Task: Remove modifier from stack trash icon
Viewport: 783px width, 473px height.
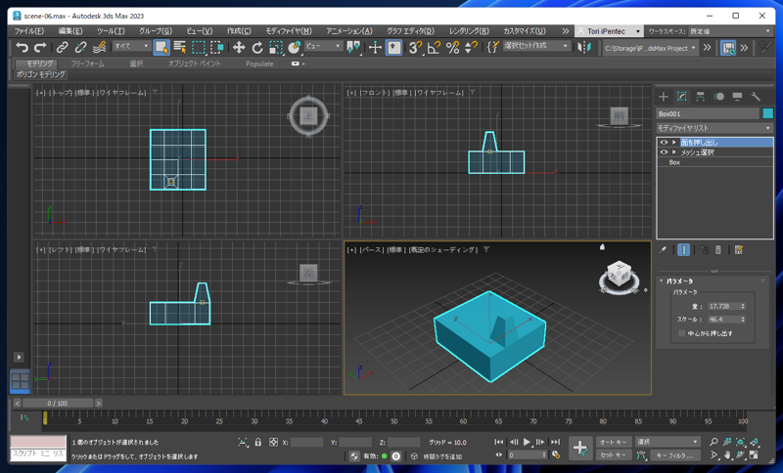Action: [718, 250]
